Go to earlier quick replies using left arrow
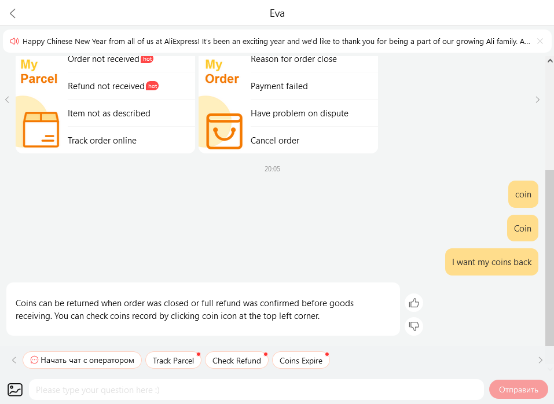 [14, 360]
